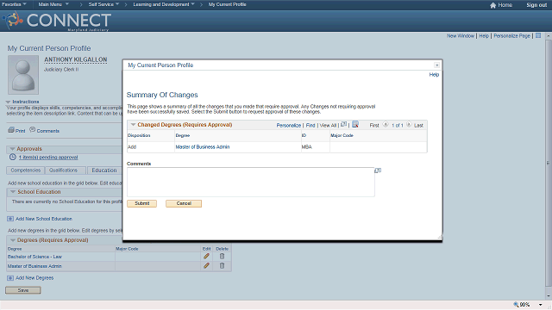Submit the changes for approval
The height and width of the screenshot is (310, 552).
141,203
